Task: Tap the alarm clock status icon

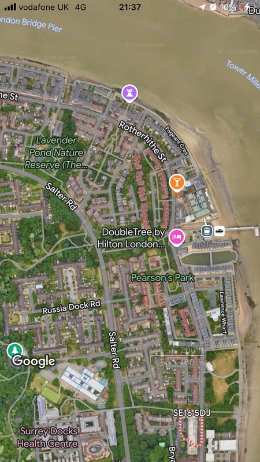Action: pos(213,7)
